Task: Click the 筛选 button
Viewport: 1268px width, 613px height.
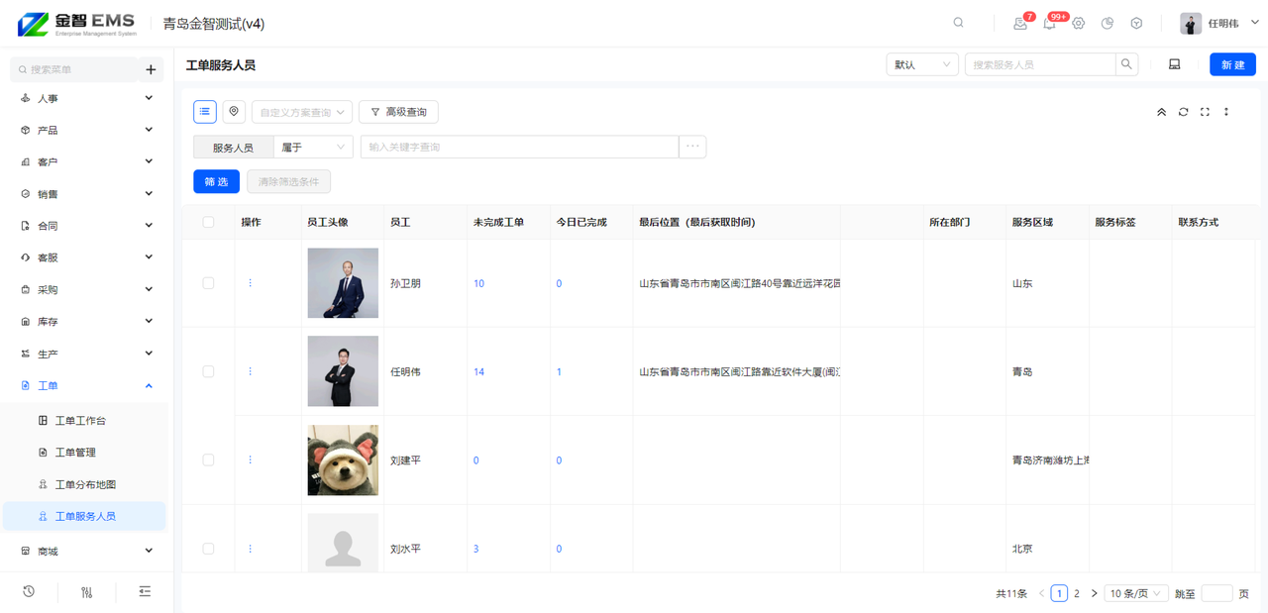Action: click(x=216, y=181)
